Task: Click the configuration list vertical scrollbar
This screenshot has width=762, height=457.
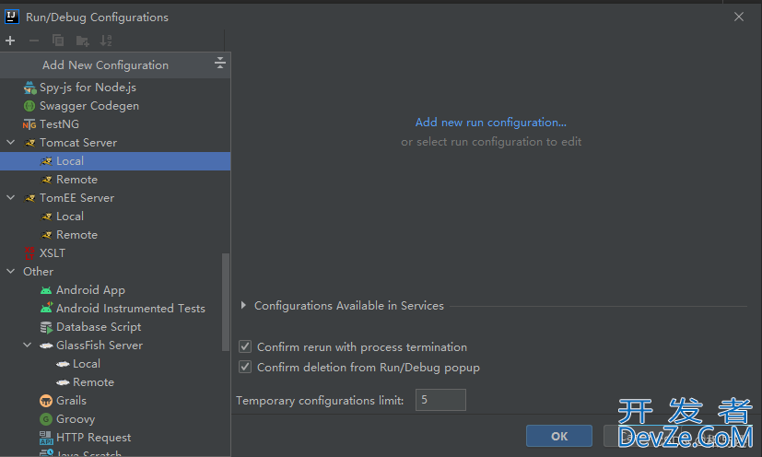Action: coord(226,301)
